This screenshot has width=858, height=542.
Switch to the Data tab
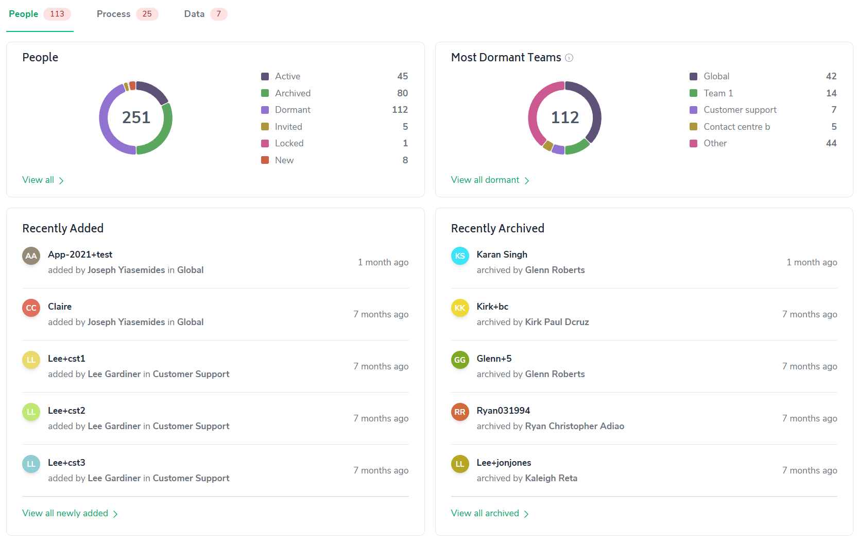point(205,14)
